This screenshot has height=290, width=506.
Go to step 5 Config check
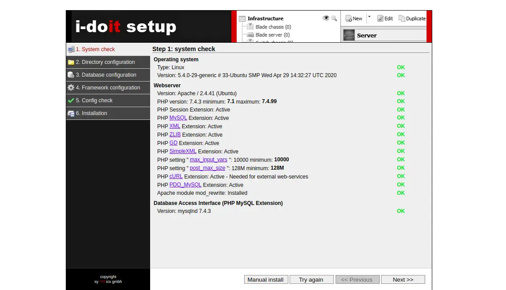[x=108, y=100]
